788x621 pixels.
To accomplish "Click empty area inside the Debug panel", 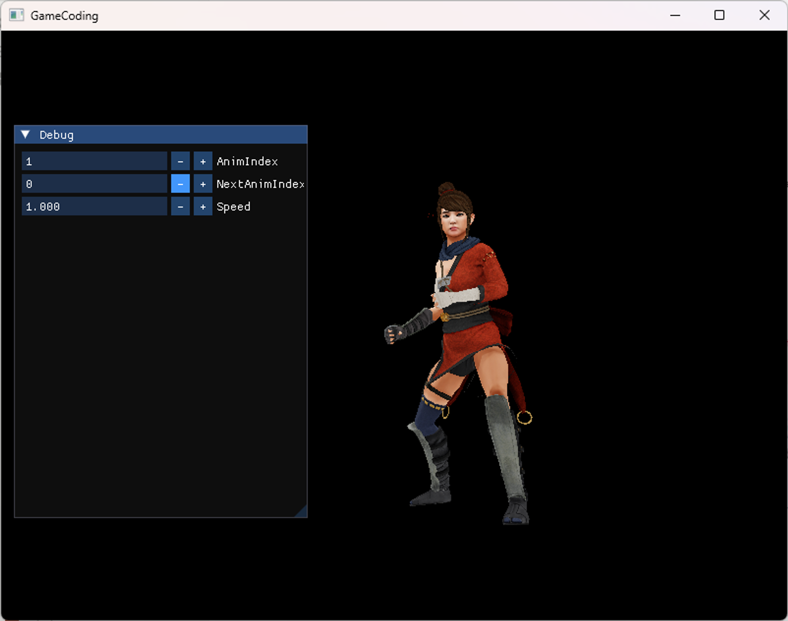I will 158,355.
